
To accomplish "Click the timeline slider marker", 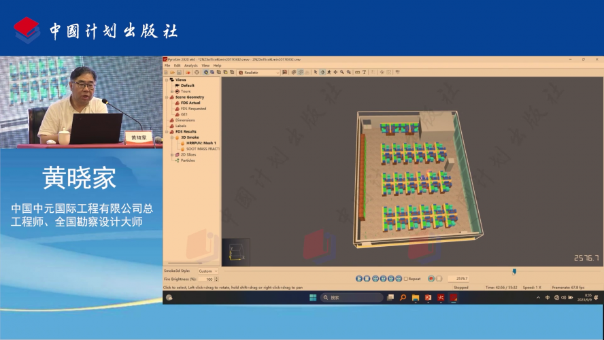I will [x=514, y=271].
